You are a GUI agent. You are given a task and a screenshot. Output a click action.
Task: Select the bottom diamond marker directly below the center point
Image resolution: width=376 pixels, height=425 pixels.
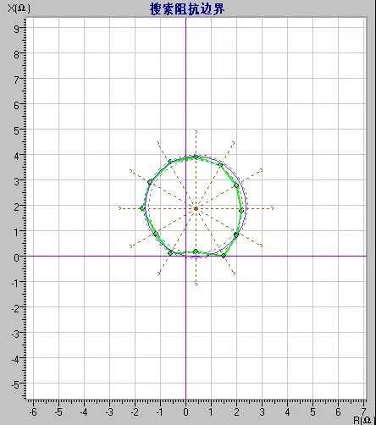pyautogui.click(x=196, y=251)
